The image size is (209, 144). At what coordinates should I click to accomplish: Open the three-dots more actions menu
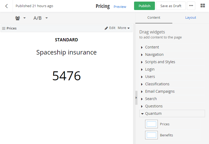(x=191, y=6)
